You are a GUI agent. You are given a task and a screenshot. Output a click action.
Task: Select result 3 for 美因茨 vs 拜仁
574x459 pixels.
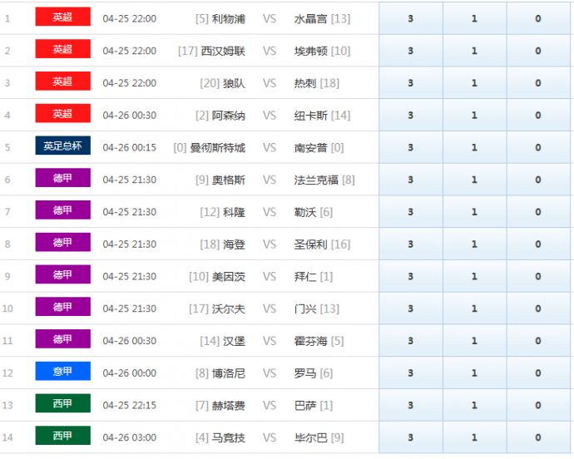point(410,277)
